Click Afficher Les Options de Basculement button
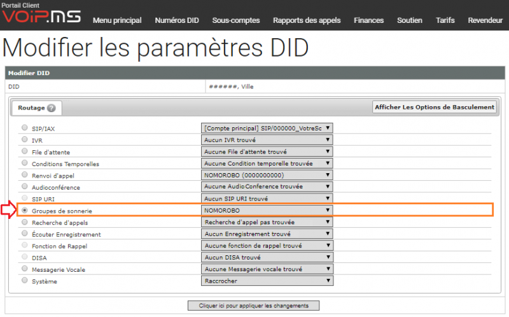Image resolution: width=509 pixels, height=317 pixels. click(435, 107)
